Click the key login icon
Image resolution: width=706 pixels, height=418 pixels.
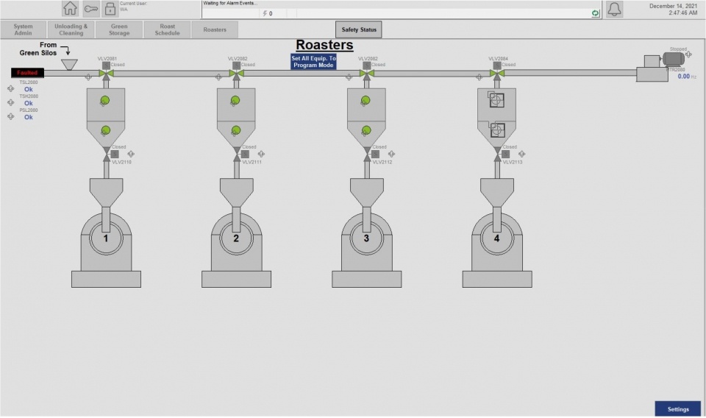[x=90, y=9]
